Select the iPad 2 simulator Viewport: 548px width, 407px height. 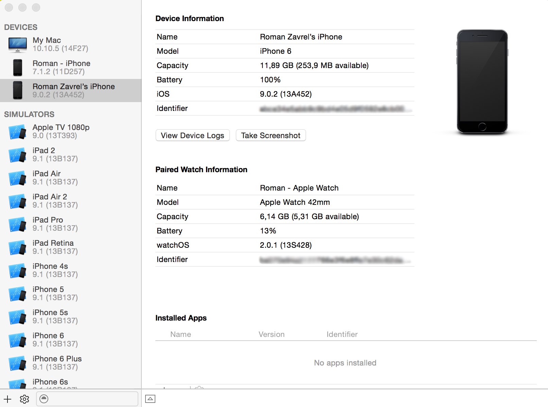point(71,154)
